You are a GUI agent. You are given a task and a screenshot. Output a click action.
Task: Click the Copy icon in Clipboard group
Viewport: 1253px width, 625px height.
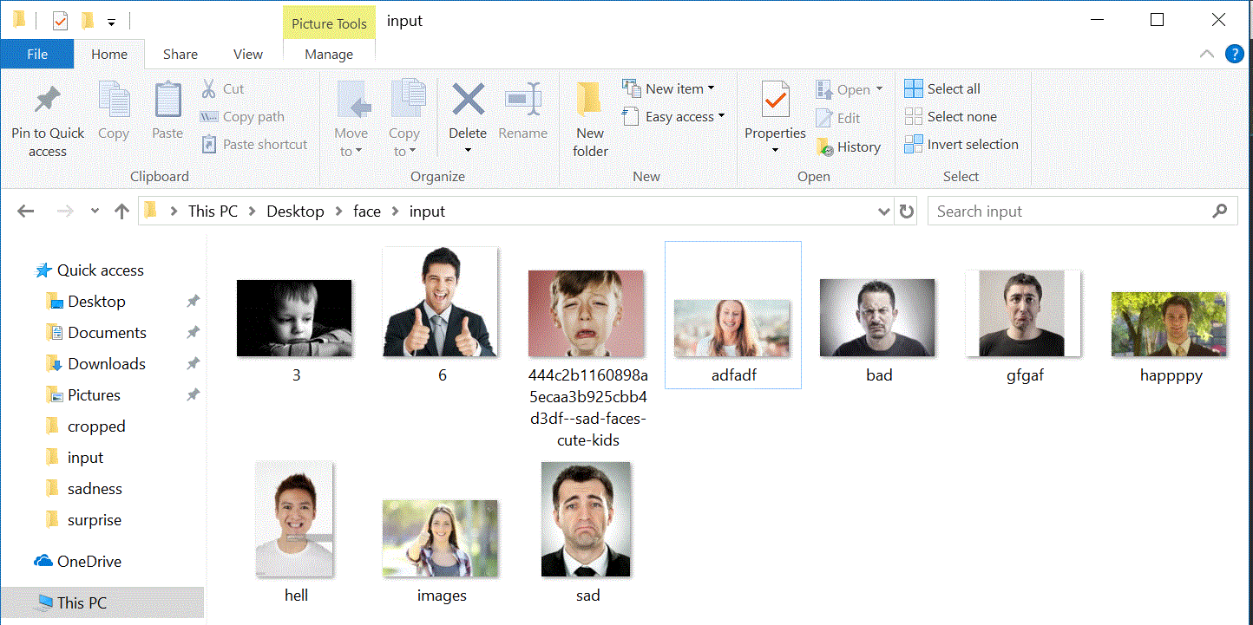point(114,100)
